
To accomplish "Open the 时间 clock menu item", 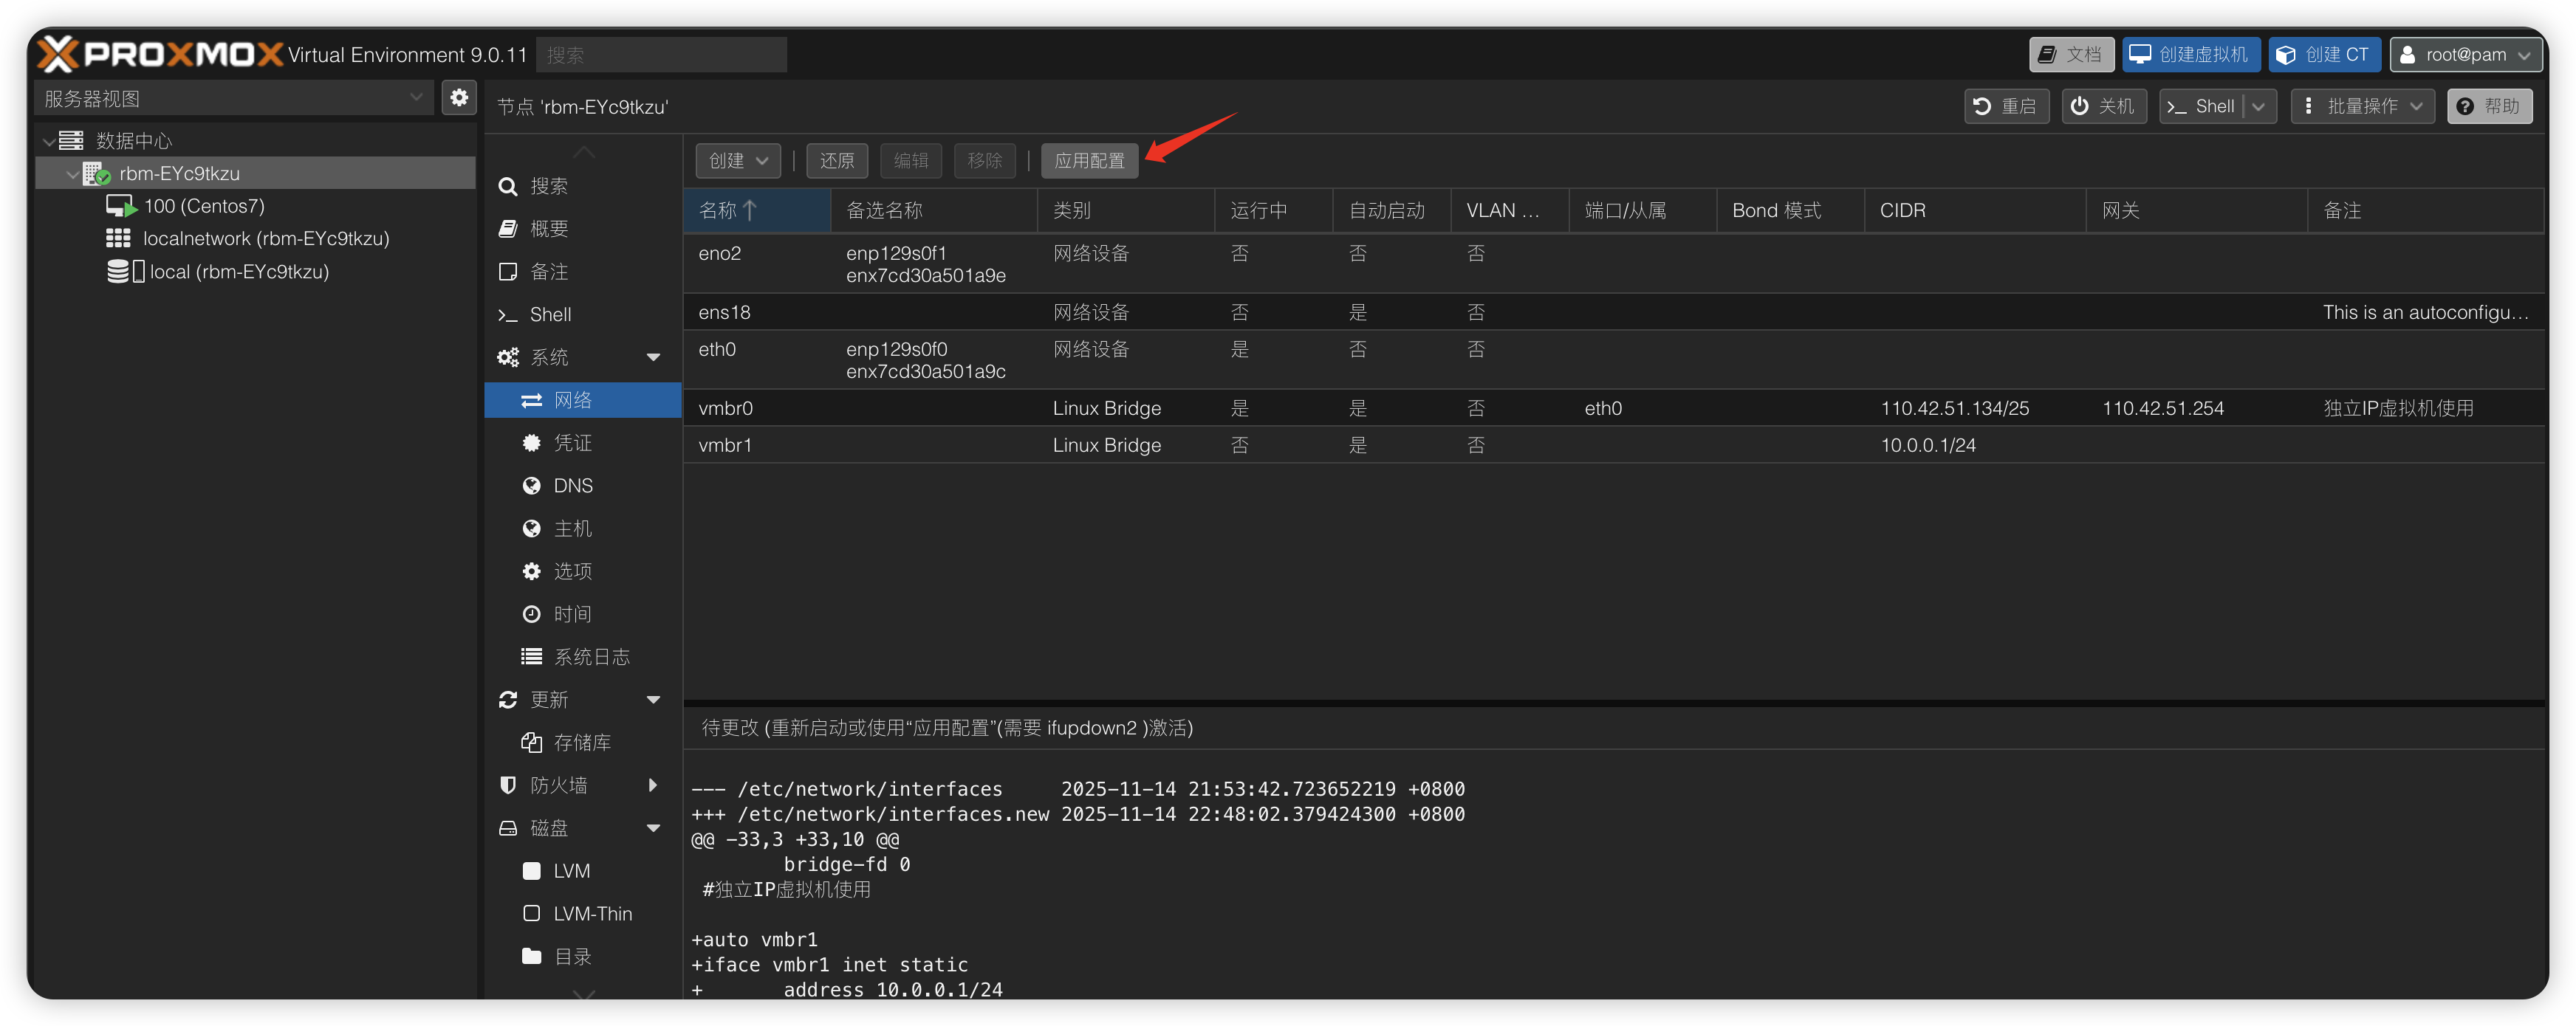I will coord(572,613).
